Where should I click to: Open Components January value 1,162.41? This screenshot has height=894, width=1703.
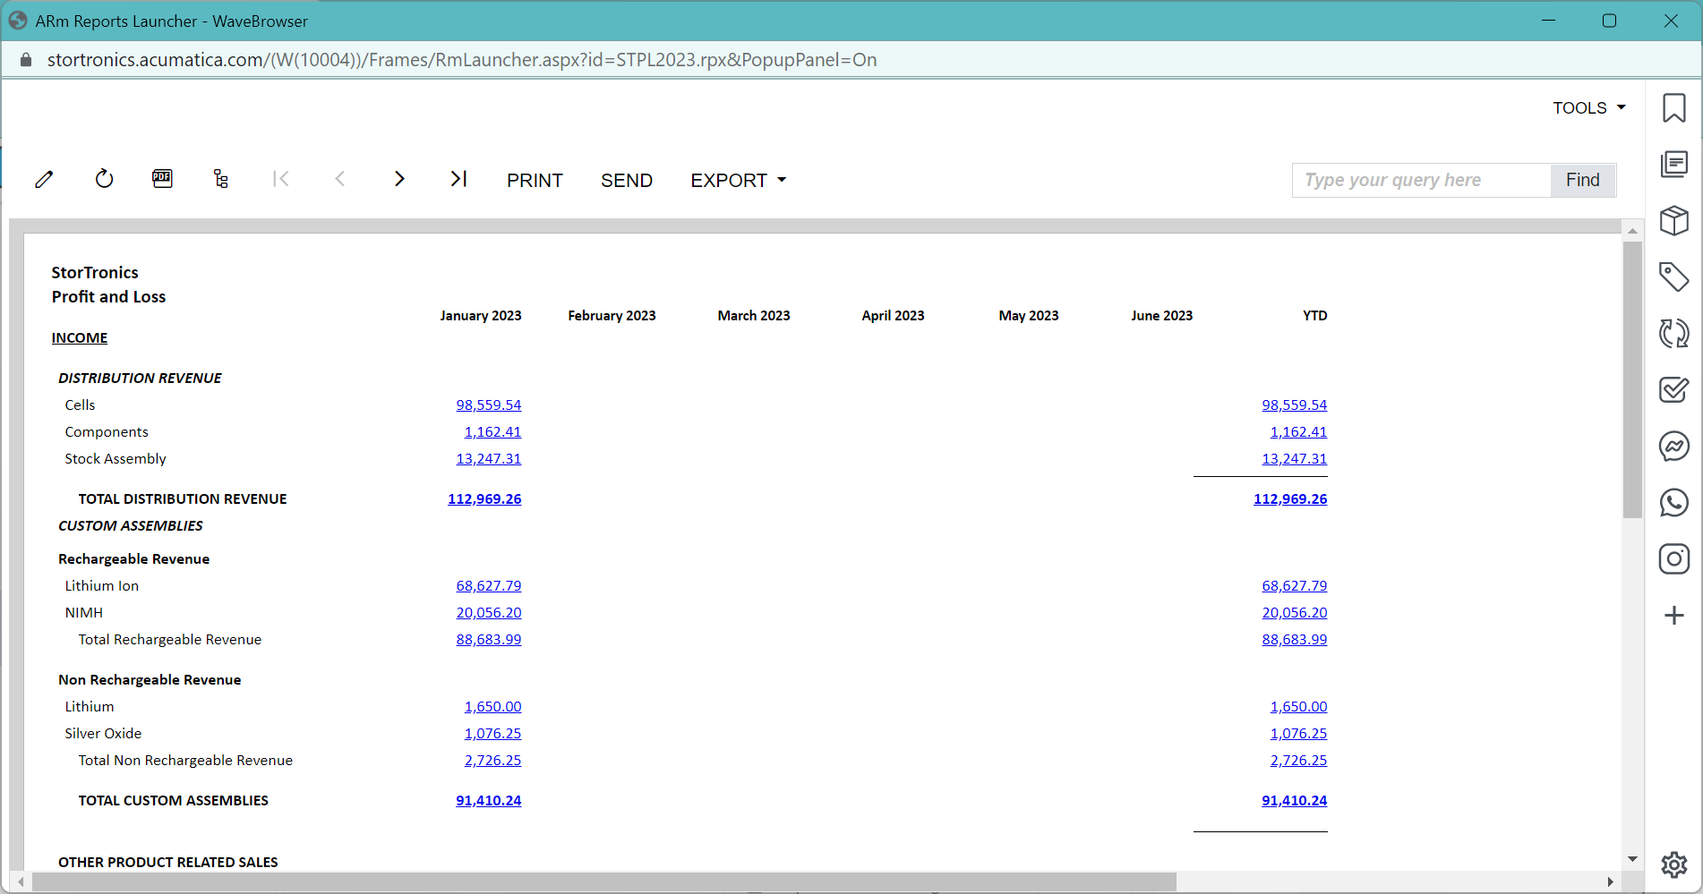pyautogui.click(x=492, y=431)
